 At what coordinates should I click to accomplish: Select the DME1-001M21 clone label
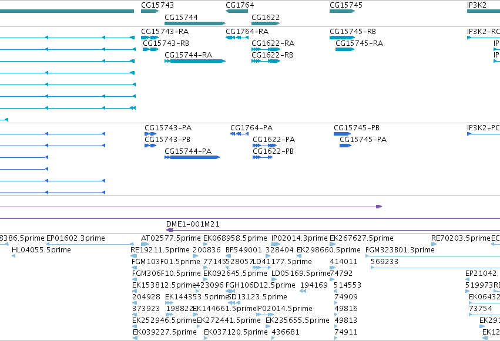(193, 224)
